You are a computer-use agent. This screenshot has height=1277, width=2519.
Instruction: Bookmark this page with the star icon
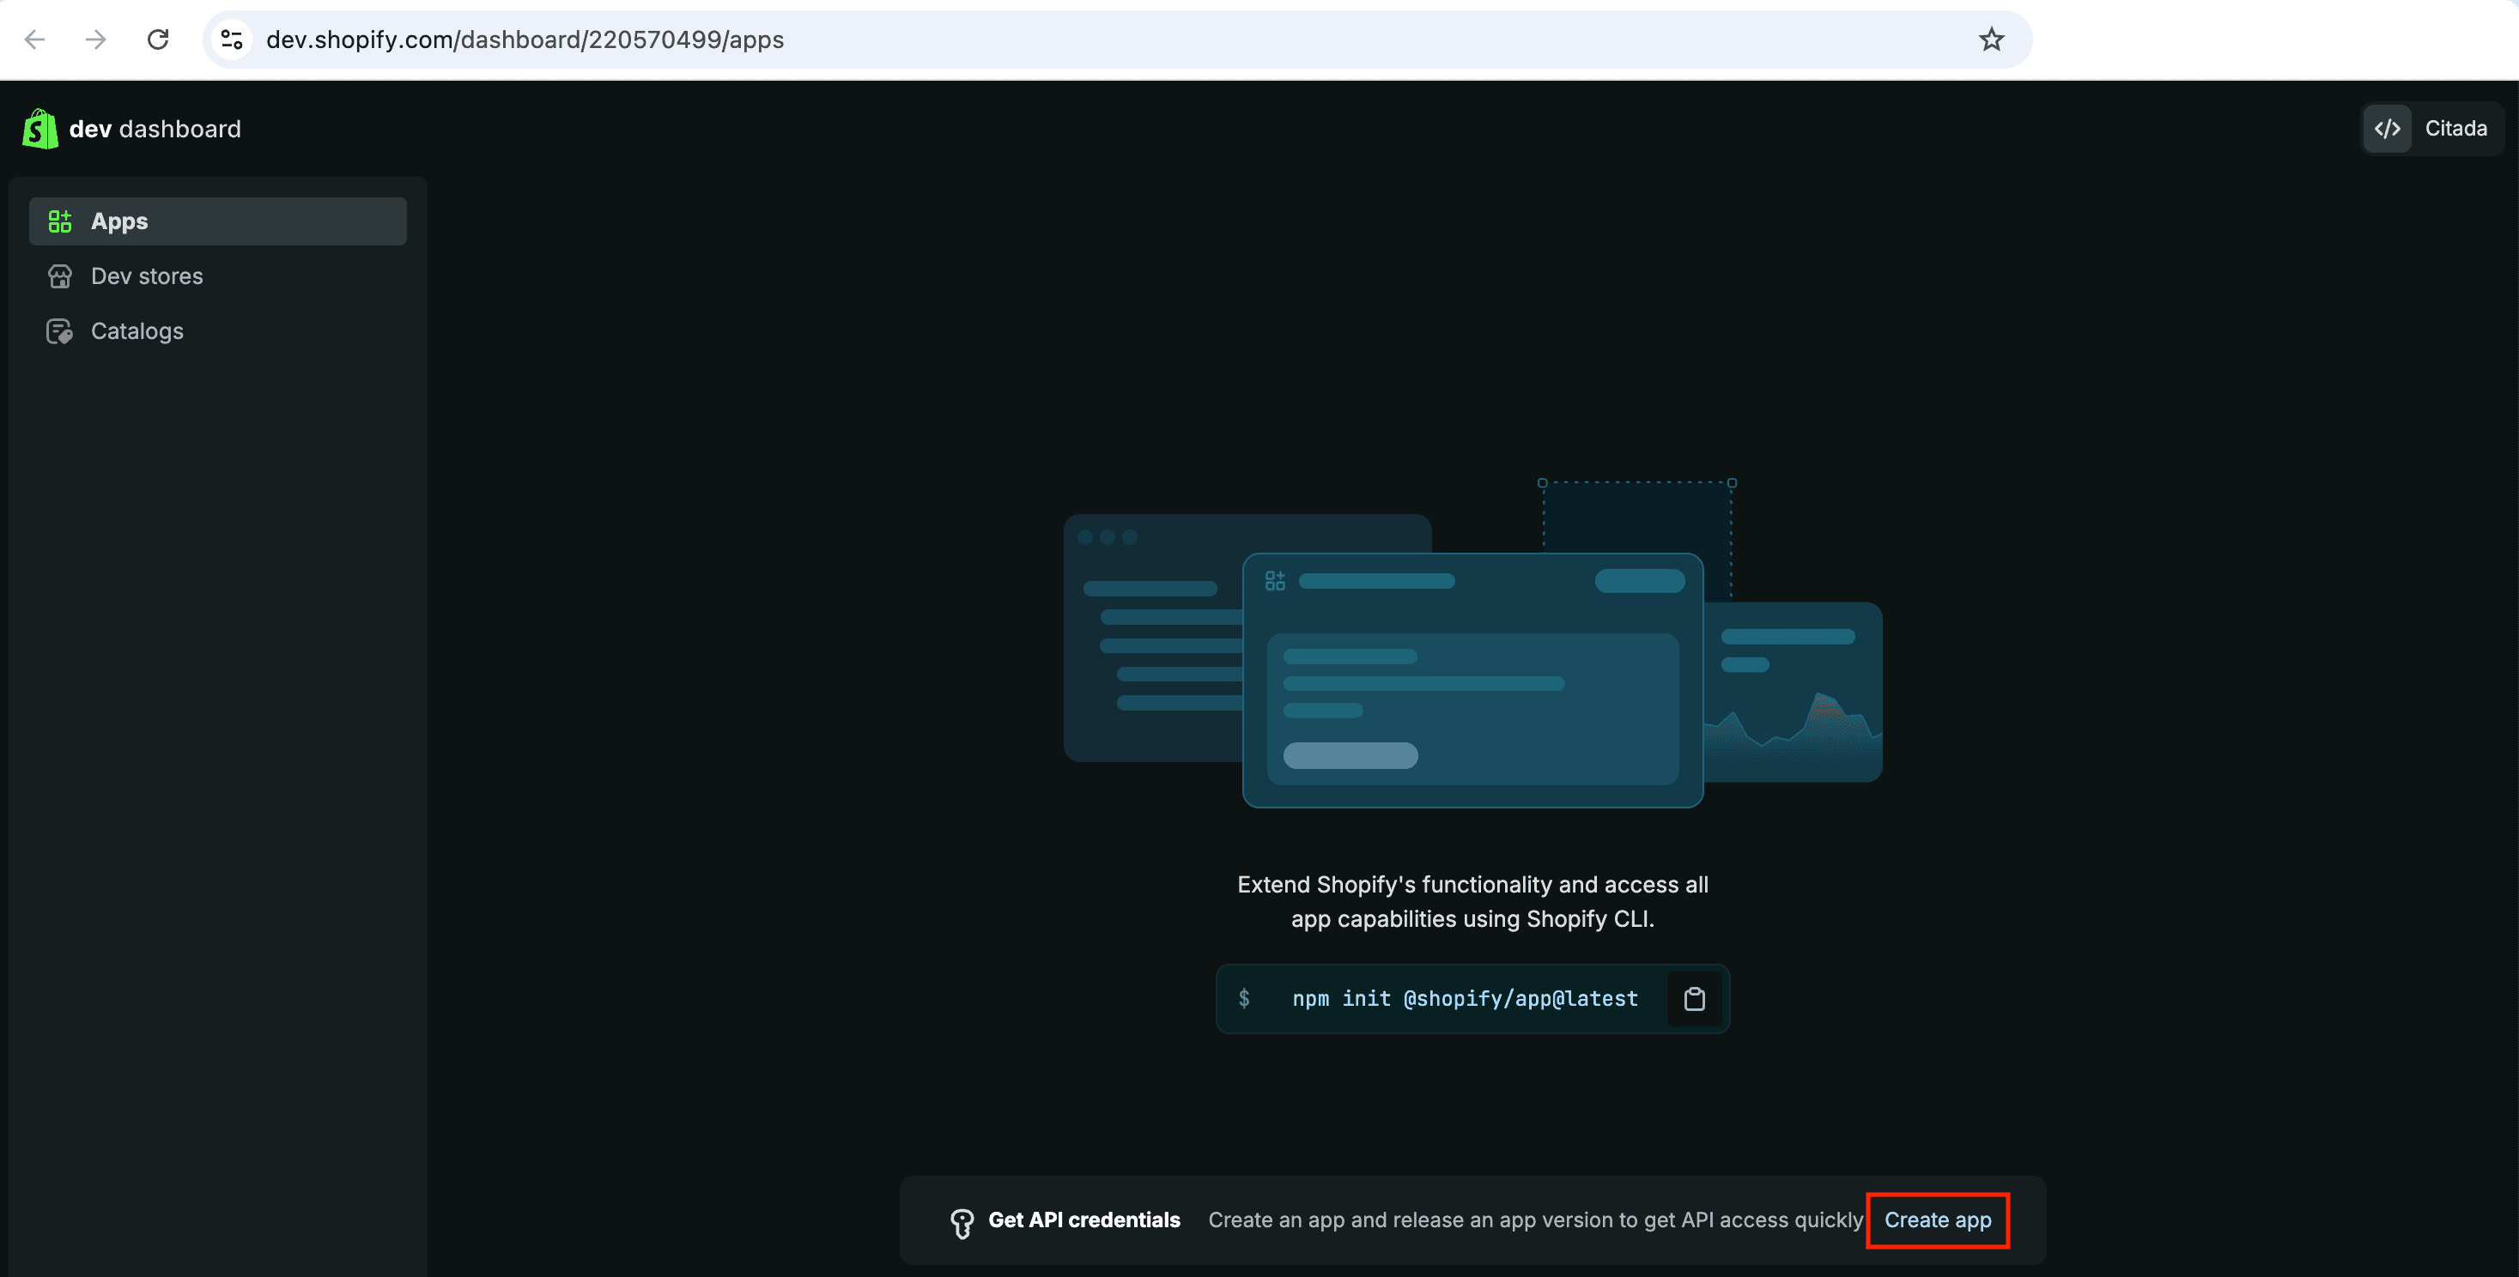[1992, 39]
